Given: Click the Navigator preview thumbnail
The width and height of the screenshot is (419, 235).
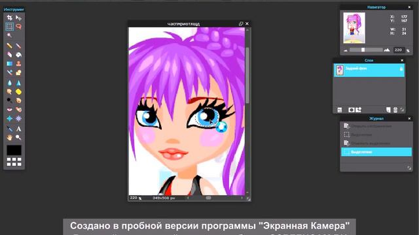Looking at the screenshot, I should 354,28.
